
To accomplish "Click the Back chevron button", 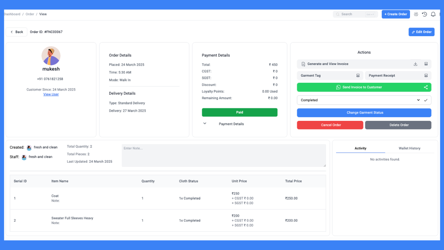I will (12, 32).
